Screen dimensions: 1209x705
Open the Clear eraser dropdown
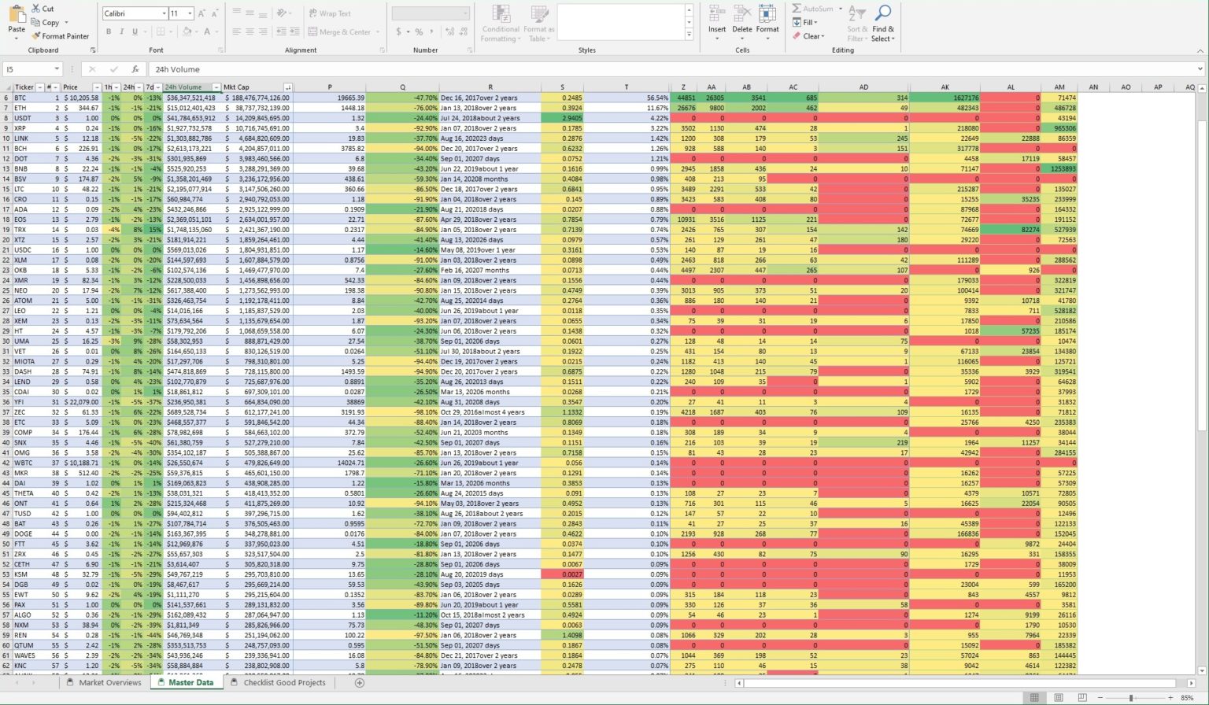point(808,36)
